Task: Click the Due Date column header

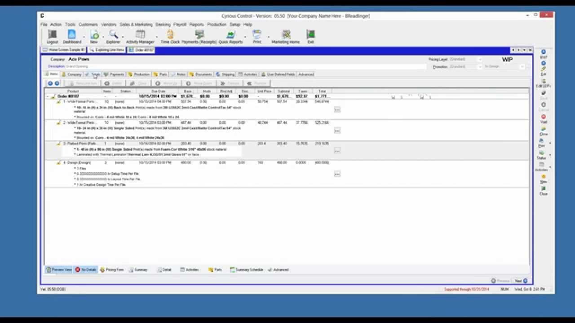Action: (x=158, y=91)
